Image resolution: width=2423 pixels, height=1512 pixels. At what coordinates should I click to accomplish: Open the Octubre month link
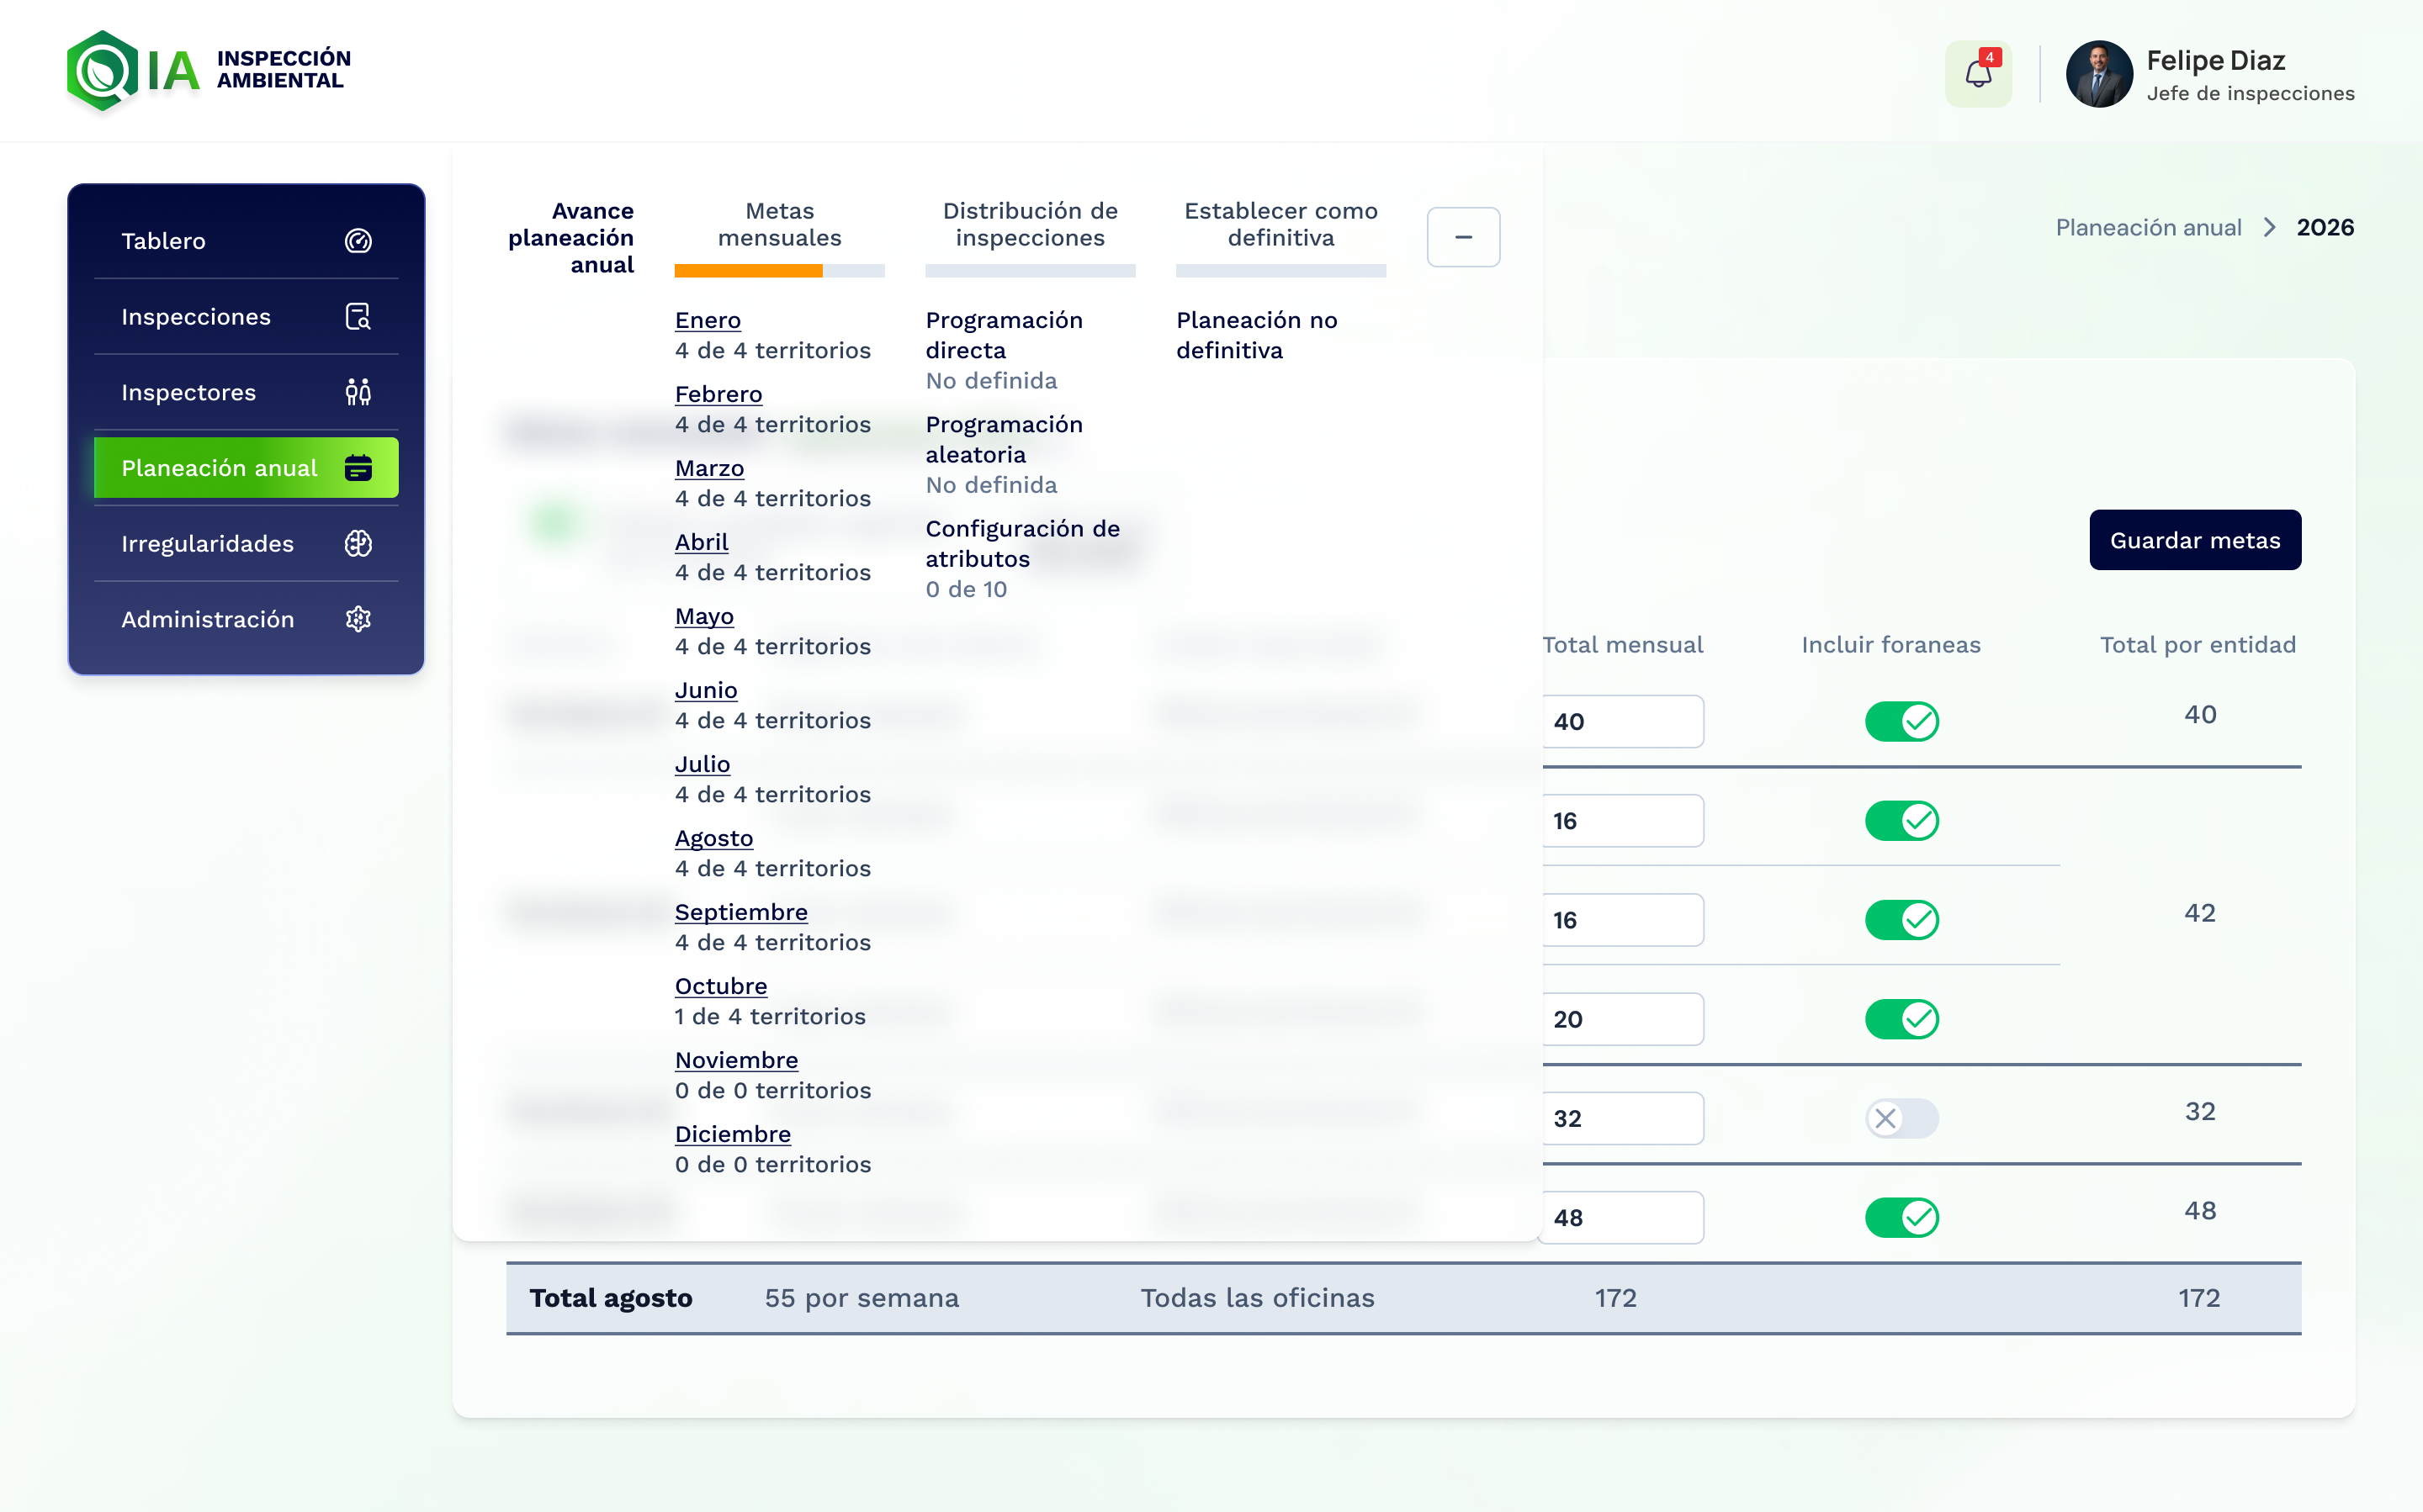(x=720, y=986)
